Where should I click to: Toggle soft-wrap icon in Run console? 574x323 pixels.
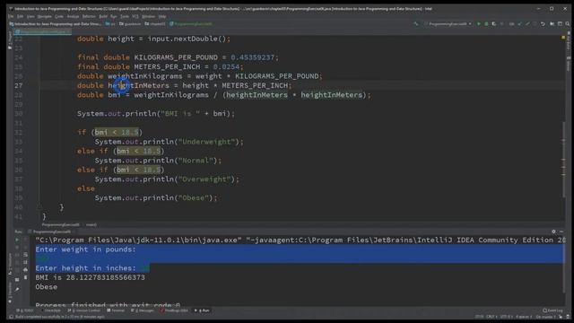(x=25, y=255)
